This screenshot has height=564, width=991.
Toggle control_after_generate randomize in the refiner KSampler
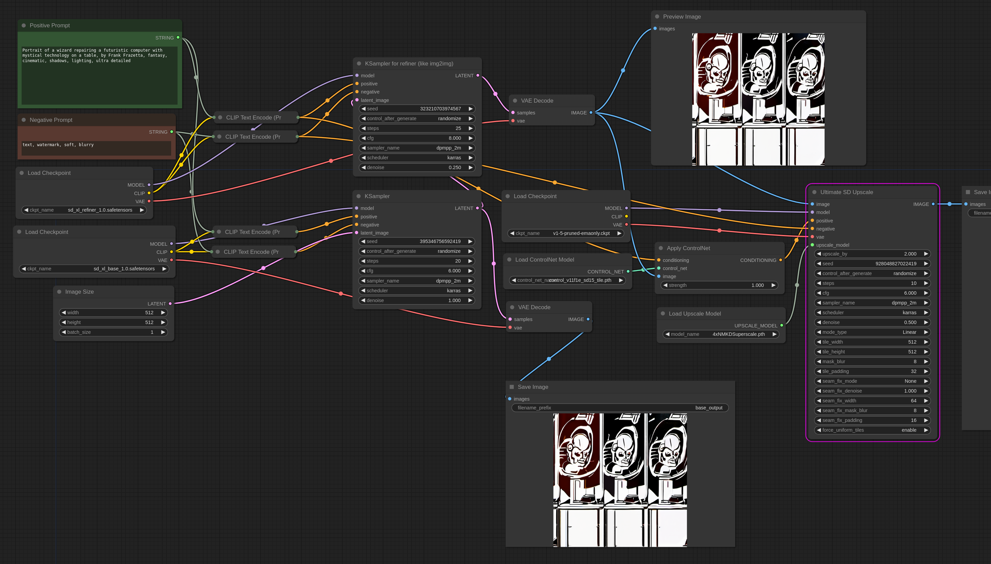pyautogui.click(x=417, y=118)
